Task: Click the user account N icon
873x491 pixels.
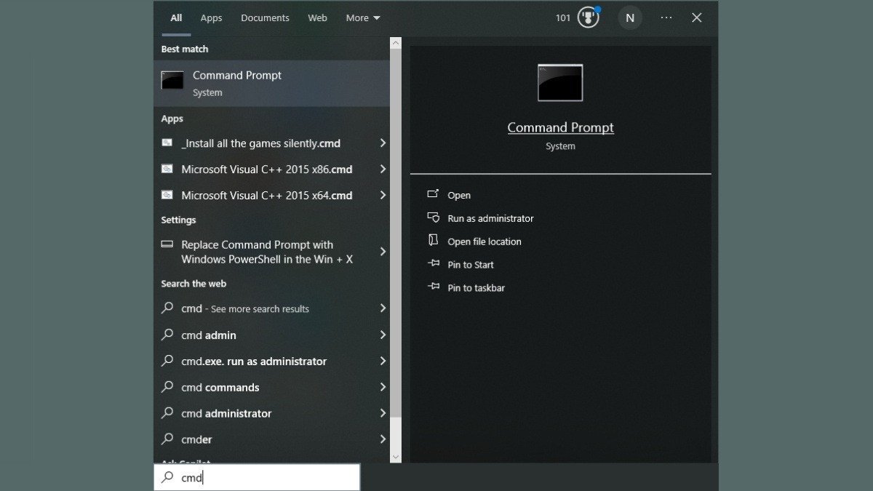Action: [629, 17]
